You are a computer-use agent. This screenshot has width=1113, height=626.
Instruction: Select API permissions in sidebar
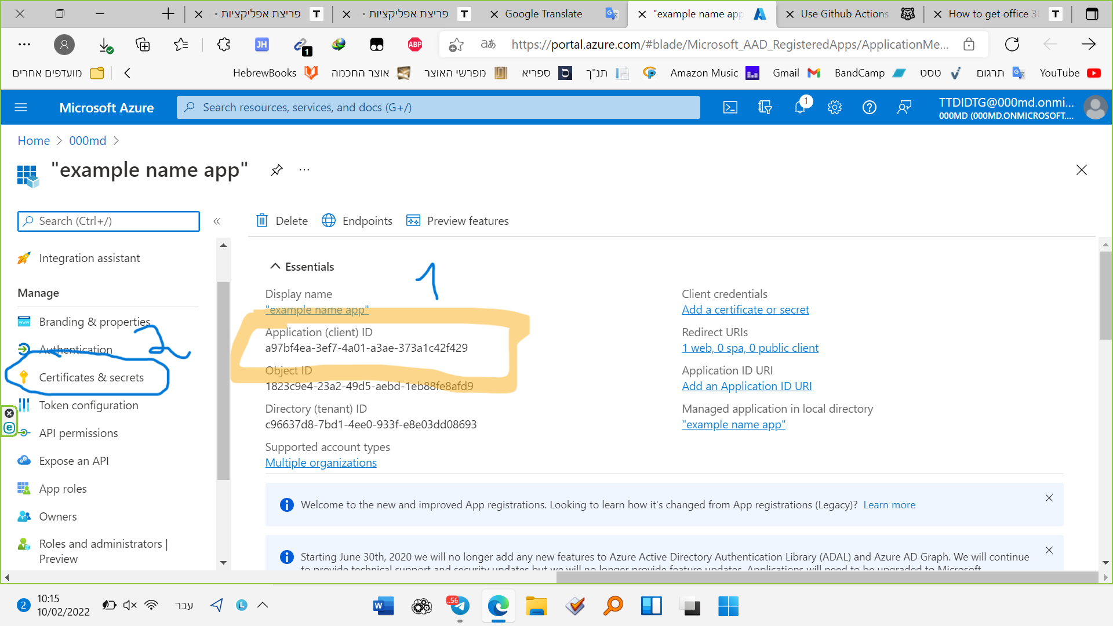click(78, 433)
